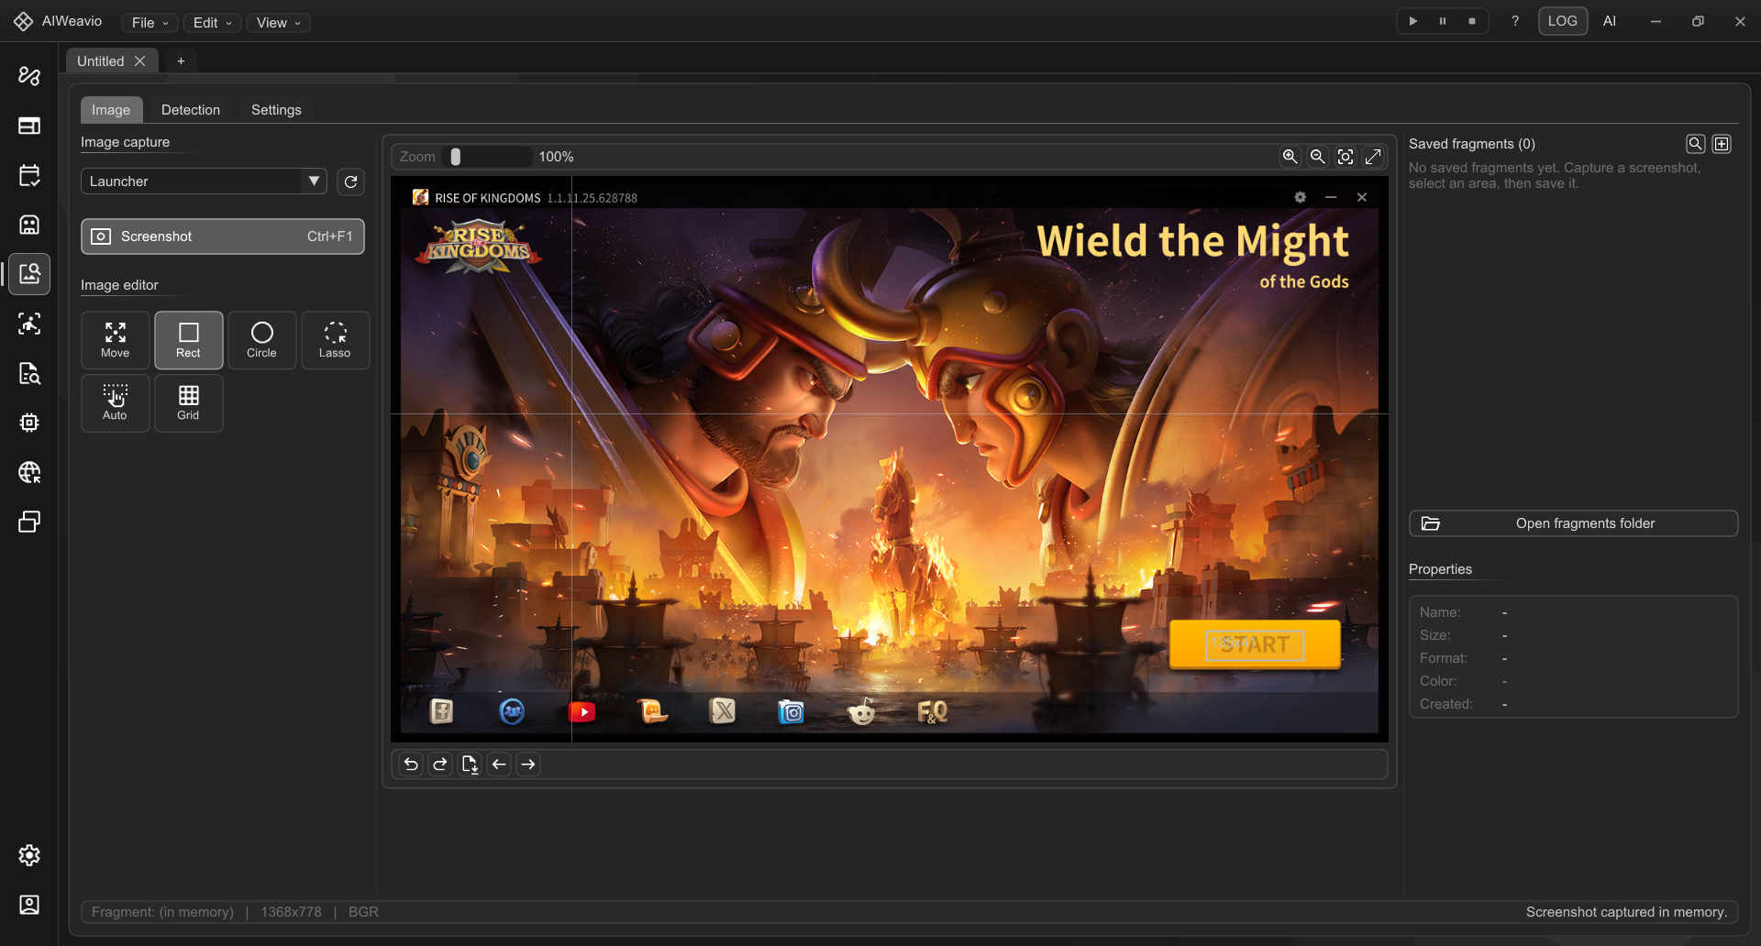Switch to the Settings tab
The width and height of the screenshot is (1761, 946).
point(276,110)
